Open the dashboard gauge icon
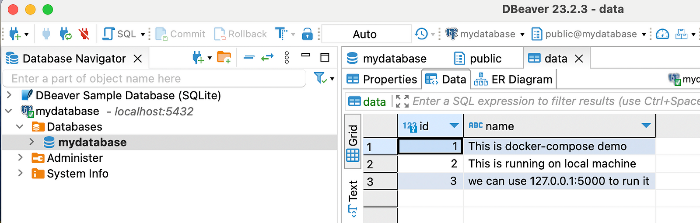The image size is (700, 223). (x=662, y=34)
